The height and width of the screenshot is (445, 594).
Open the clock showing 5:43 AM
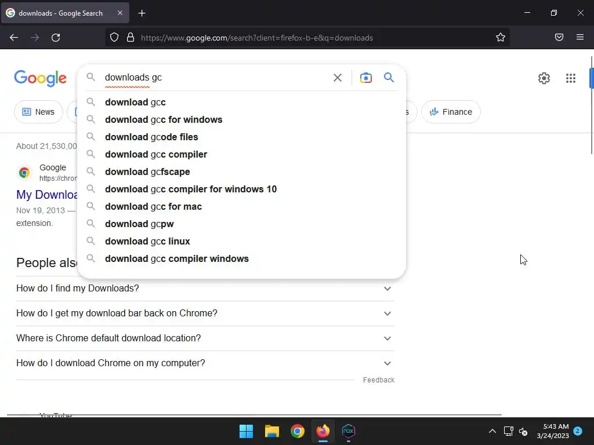553,431
